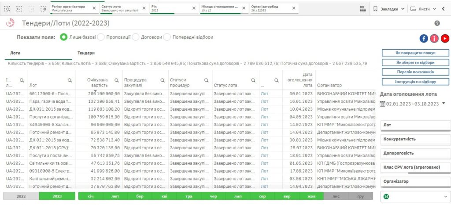Open the Facebook page icon
The width and height of the screenshot is (451, 205).
(x=424, y=39)
